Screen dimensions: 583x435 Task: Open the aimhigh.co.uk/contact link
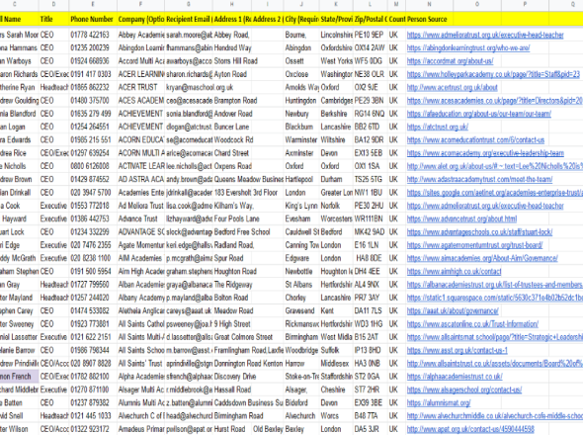click(x=454, y=272)
